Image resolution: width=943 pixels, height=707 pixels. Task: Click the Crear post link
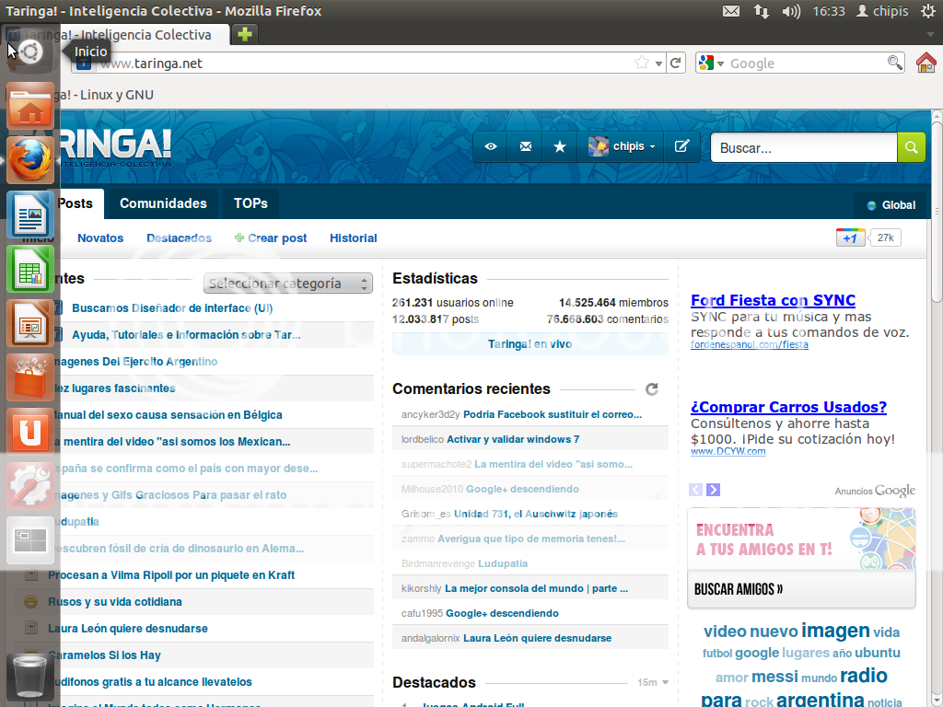click(271, 238)
